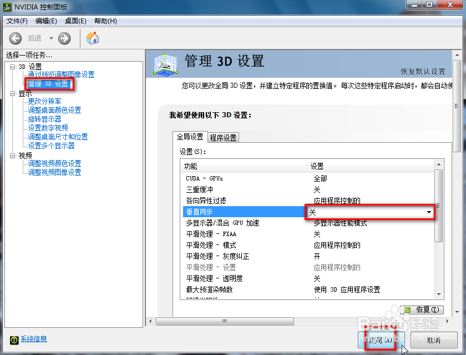Switch to the 程序设置 tab
466x355 pixels.
click(223, 138)
